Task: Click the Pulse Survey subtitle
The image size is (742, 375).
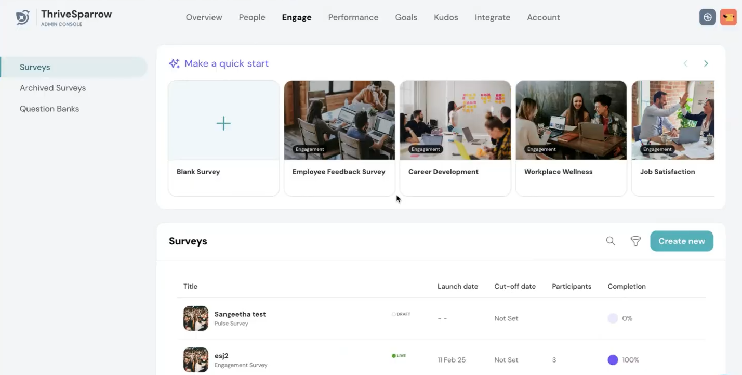Action: click(231, 324)
